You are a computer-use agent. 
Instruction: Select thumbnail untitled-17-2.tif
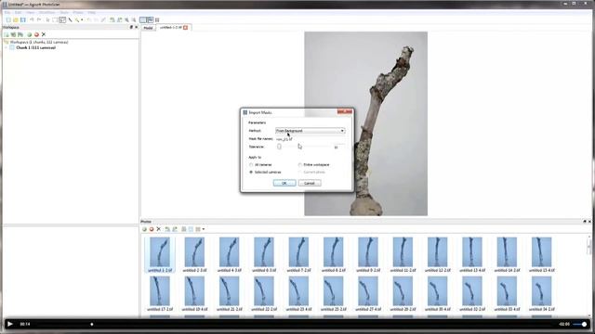tap(160, 293)
